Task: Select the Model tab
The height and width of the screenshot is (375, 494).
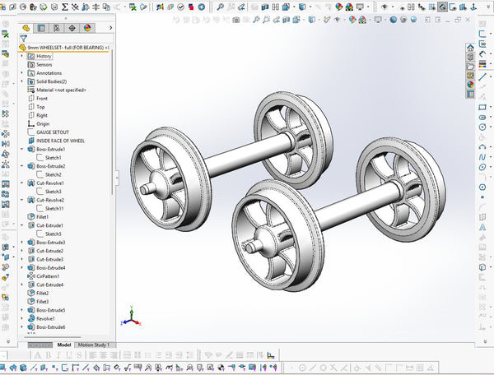Action: pos(64,345)
